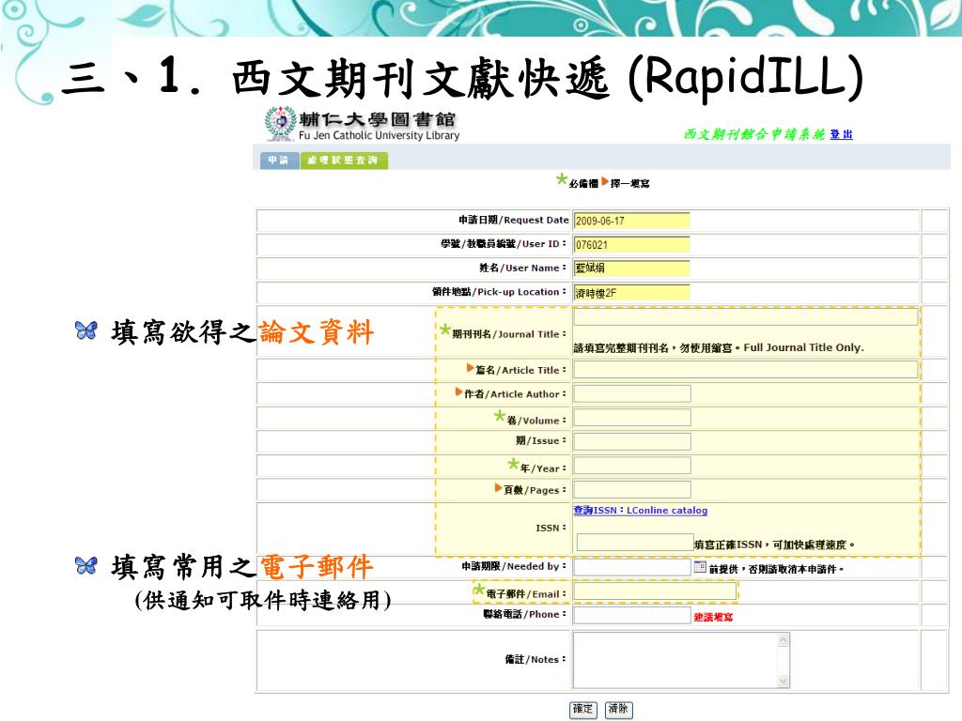Screen dimensions: 962x721
Task: Open the calendar picker icon beside Needed by
Action: [700, 567]
